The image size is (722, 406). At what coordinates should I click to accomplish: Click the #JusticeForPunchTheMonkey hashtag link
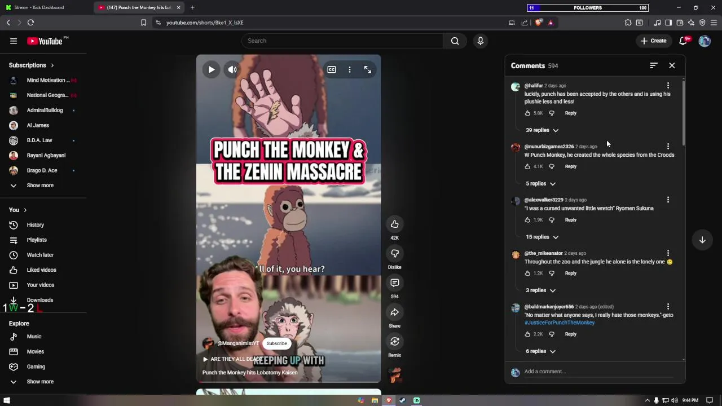[560, 323]
